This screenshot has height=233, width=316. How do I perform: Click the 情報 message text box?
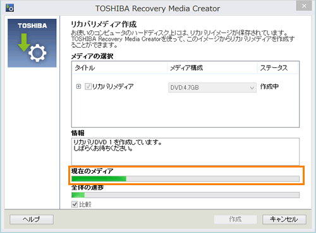tap(185, 151)
